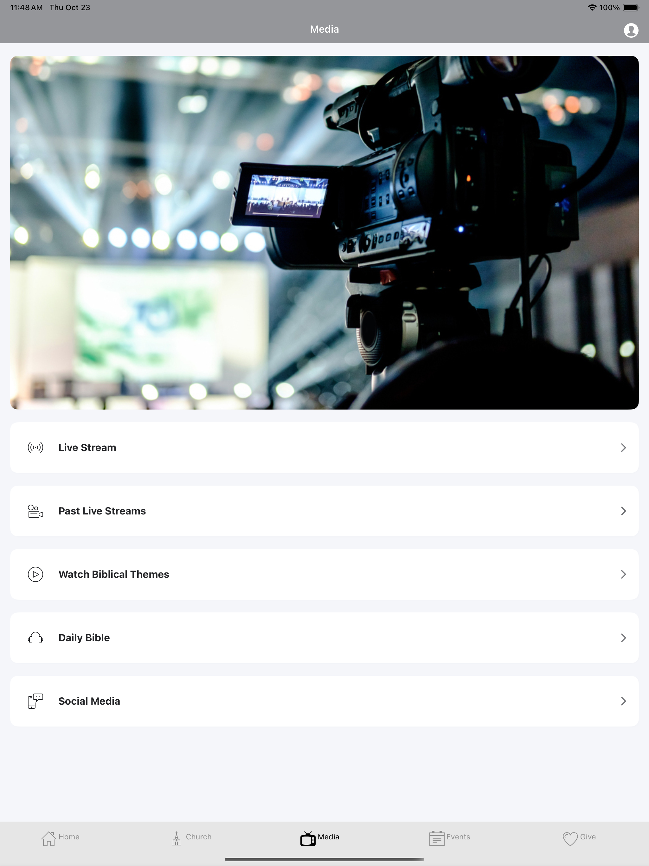The image size is (649, 866).
Task: Tap the Events calendar icon
Action: coord(436,838)
